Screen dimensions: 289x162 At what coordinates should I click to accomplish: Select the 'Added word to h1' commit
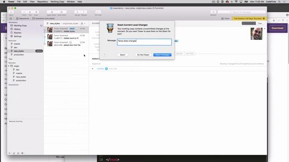click(x=66, y=37)
